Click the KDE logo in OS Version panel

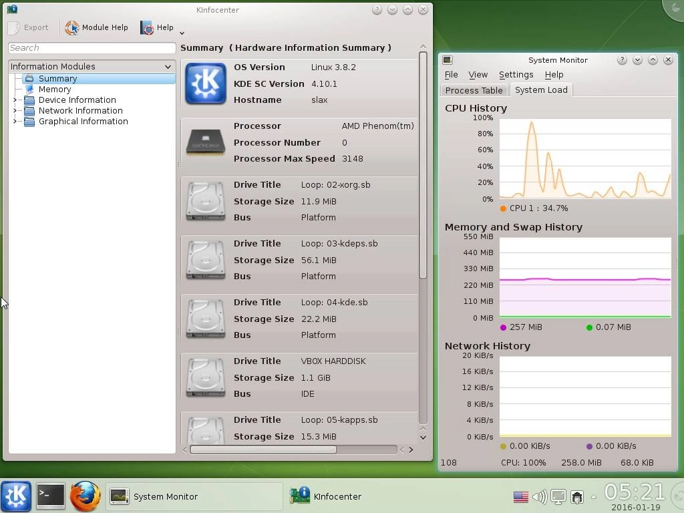coord(206,83)
